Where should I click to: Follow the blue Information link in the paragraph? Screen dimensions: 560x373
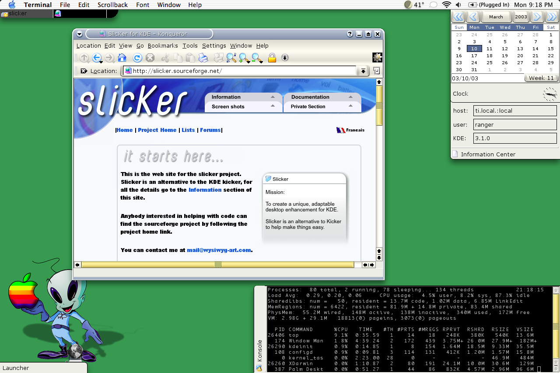pos(205,190)
